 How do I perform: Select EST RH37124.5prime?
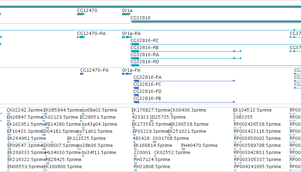point(152,160)
